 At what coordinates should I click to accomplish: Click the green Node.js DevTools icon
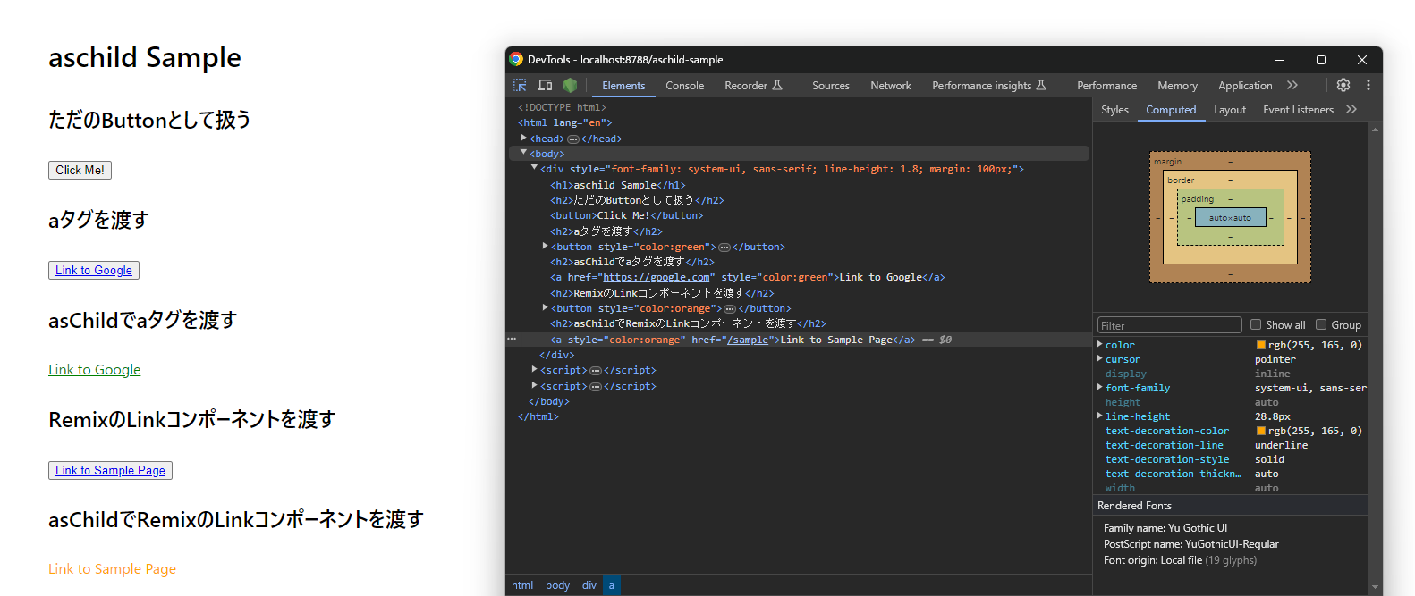click(570, 86)
